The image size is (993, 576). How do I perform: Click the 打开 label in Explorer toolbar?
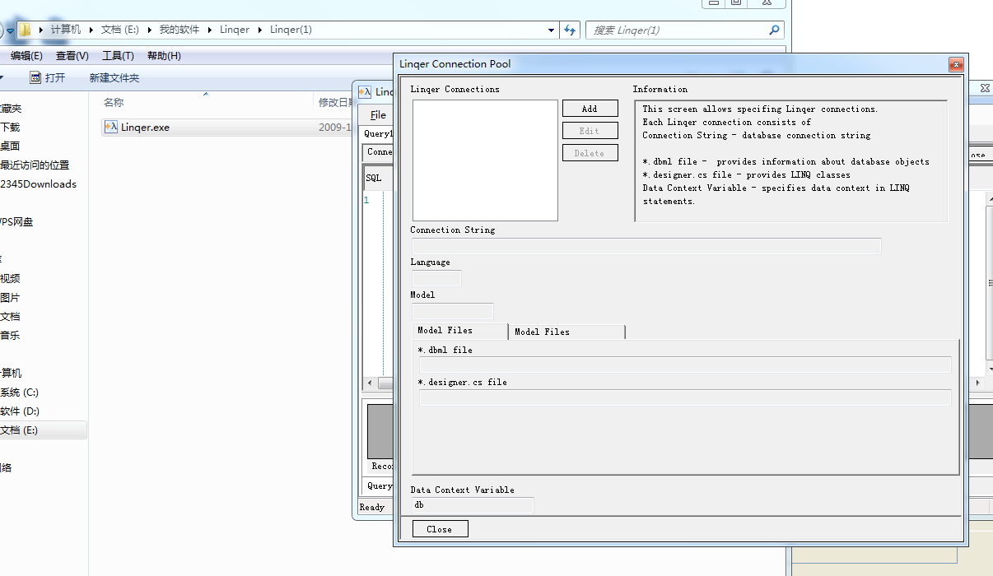click(55, 78)
